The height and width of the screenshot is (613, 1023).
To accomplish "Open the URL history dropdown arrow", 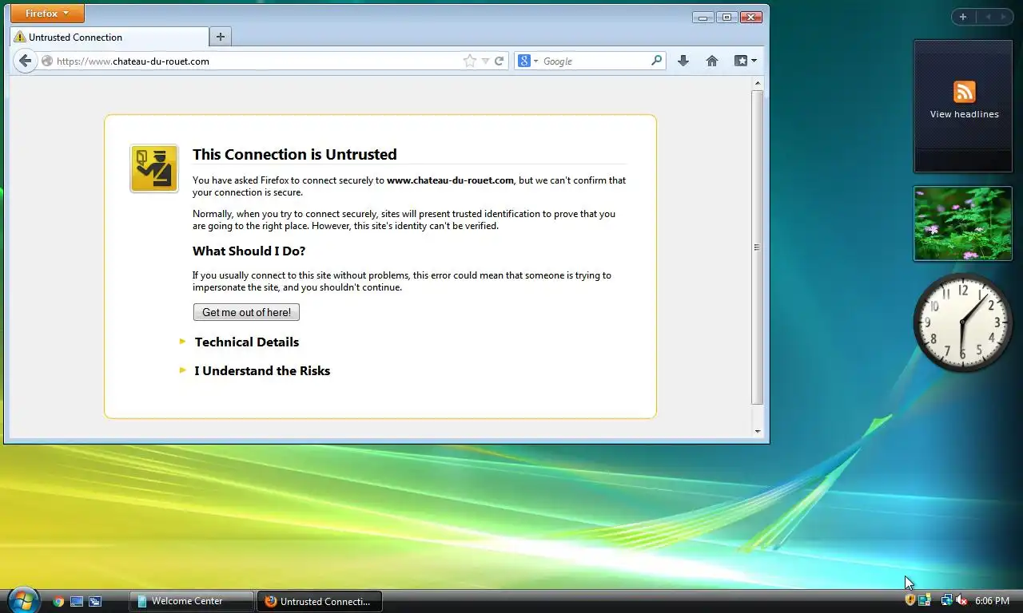I will [x=485, y=61].
